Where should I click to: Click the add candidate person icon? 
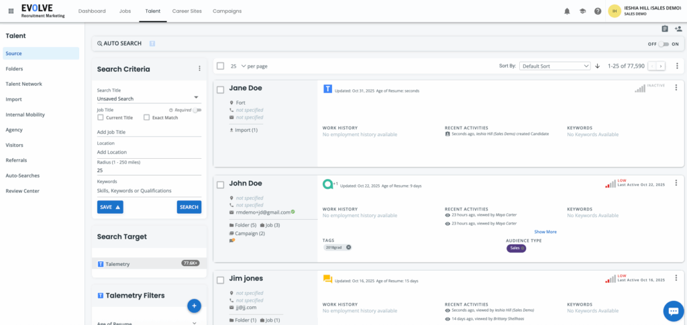pos(678,29)
